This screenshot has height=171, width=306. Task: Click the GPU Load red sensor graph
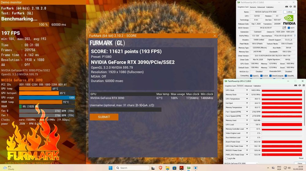pyautogui.click(x=282, y=125)
